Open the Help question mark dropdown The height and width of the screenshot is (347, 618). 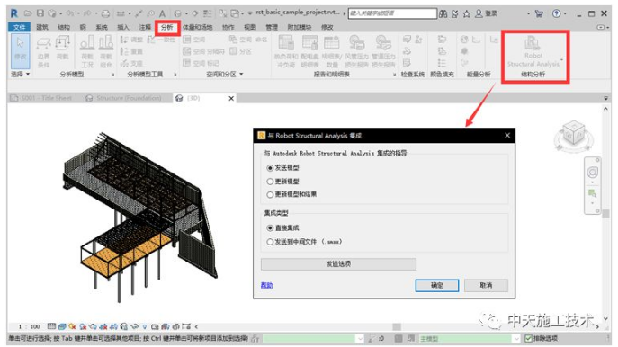point(565,13)
